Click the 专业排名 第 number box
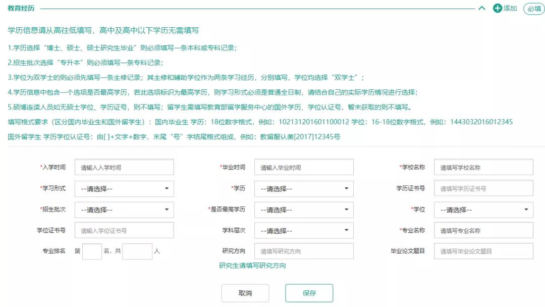This screenshot has height=307, width=545. tap(91, 250)
